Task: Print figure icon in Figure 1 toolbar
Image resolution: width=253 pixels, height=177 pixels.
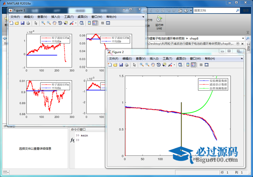Action: click(28, 23)
